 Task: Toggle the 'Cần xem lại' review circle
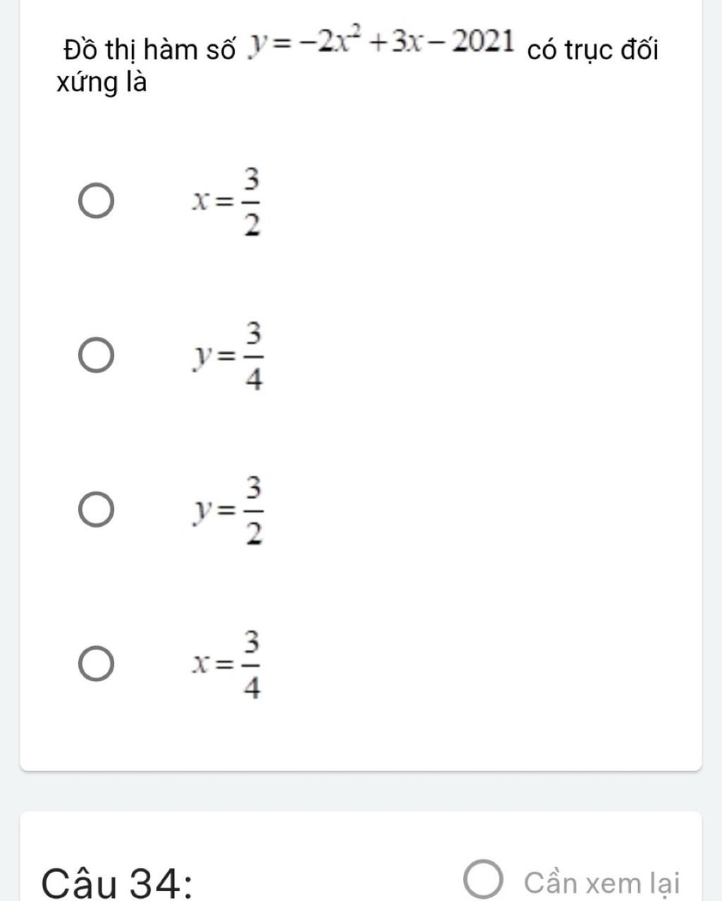(x=484, y=881)
